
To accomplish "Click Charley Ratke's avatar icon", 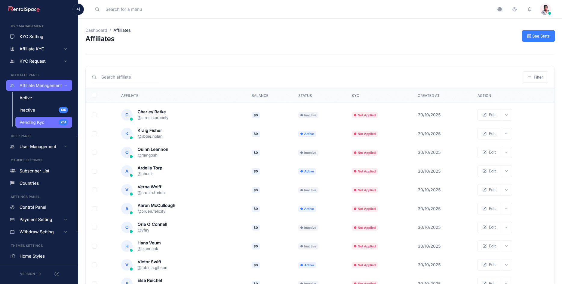I will click(127, 115).
